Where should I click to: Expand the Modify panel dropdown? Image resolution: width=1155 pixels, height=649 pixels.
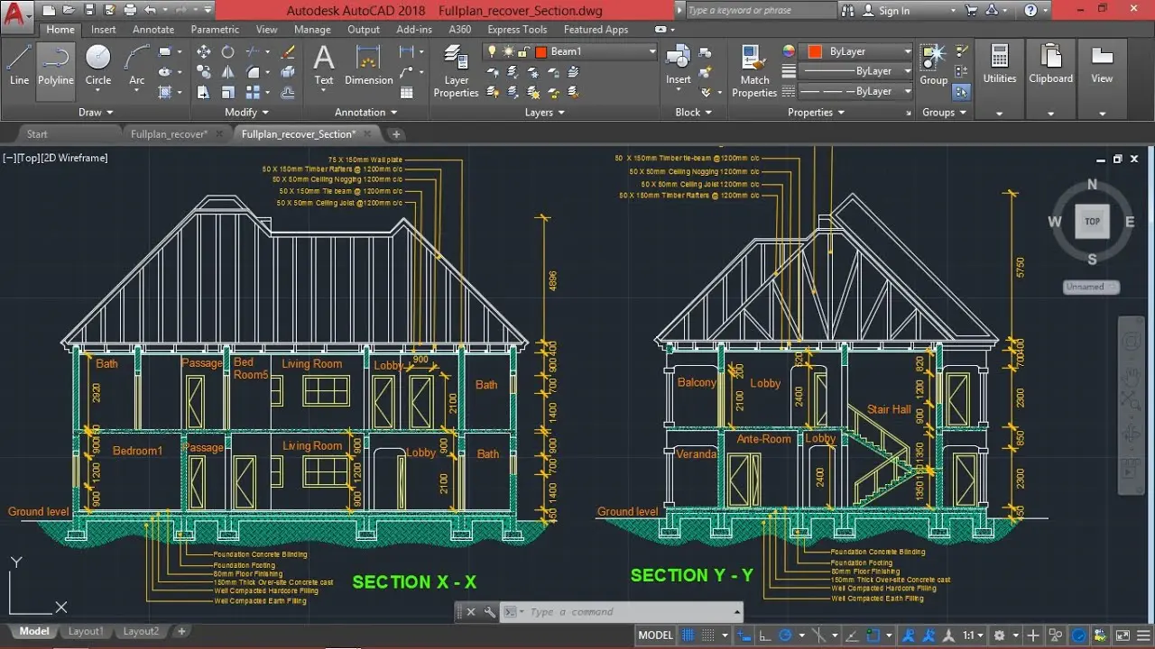tap(246, 113)
